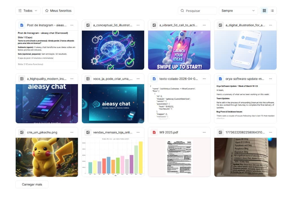
Task: Open the Launch Your Ideas rocket thumbnail
Action: coord(179,50)
